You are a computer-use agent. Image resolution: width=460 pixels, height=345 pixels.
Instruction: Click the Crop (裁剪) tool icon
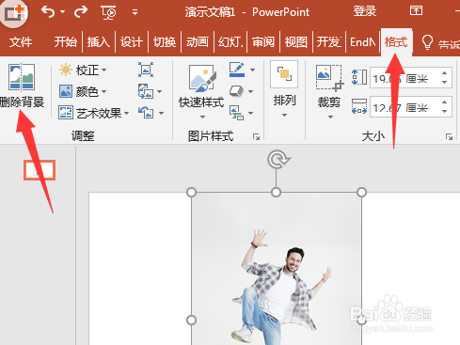[x=329, y=78]
